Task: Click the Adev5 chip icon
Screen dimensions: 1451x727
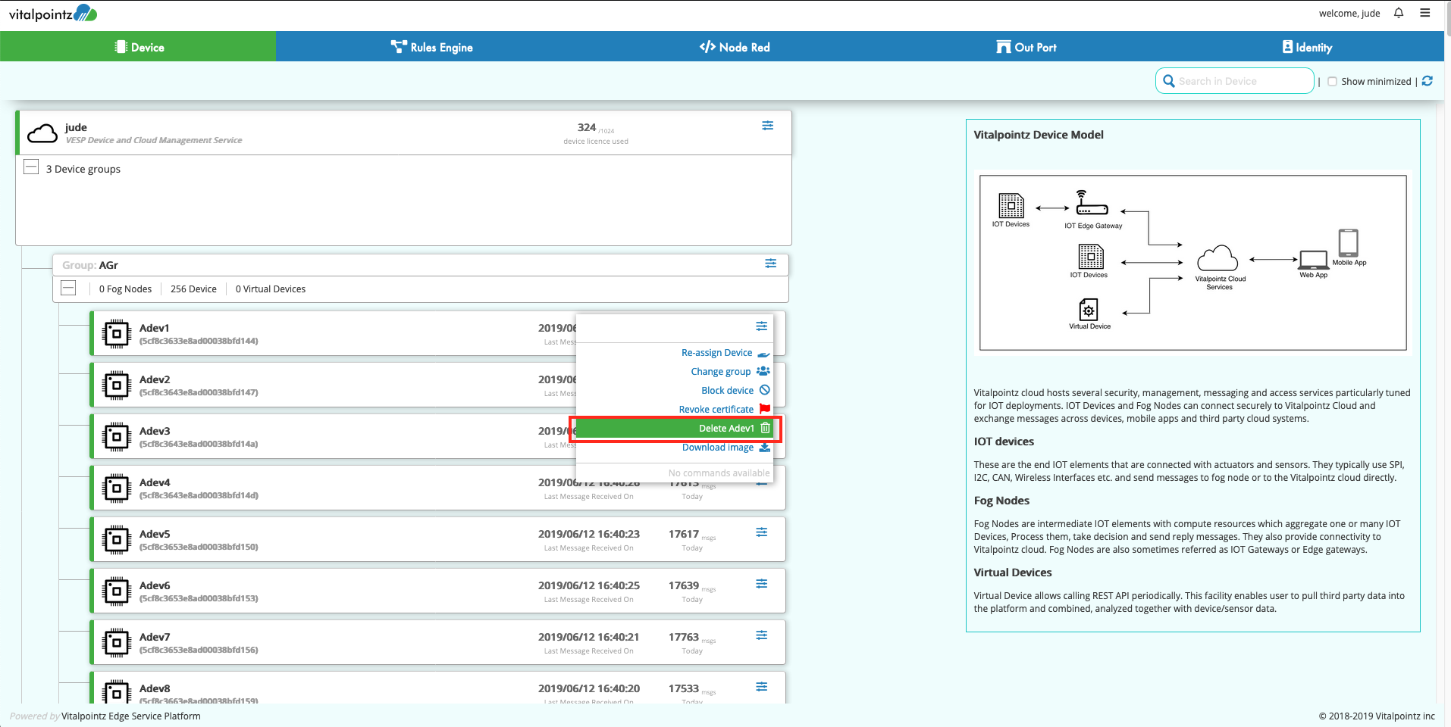Action: pos(117,539)
